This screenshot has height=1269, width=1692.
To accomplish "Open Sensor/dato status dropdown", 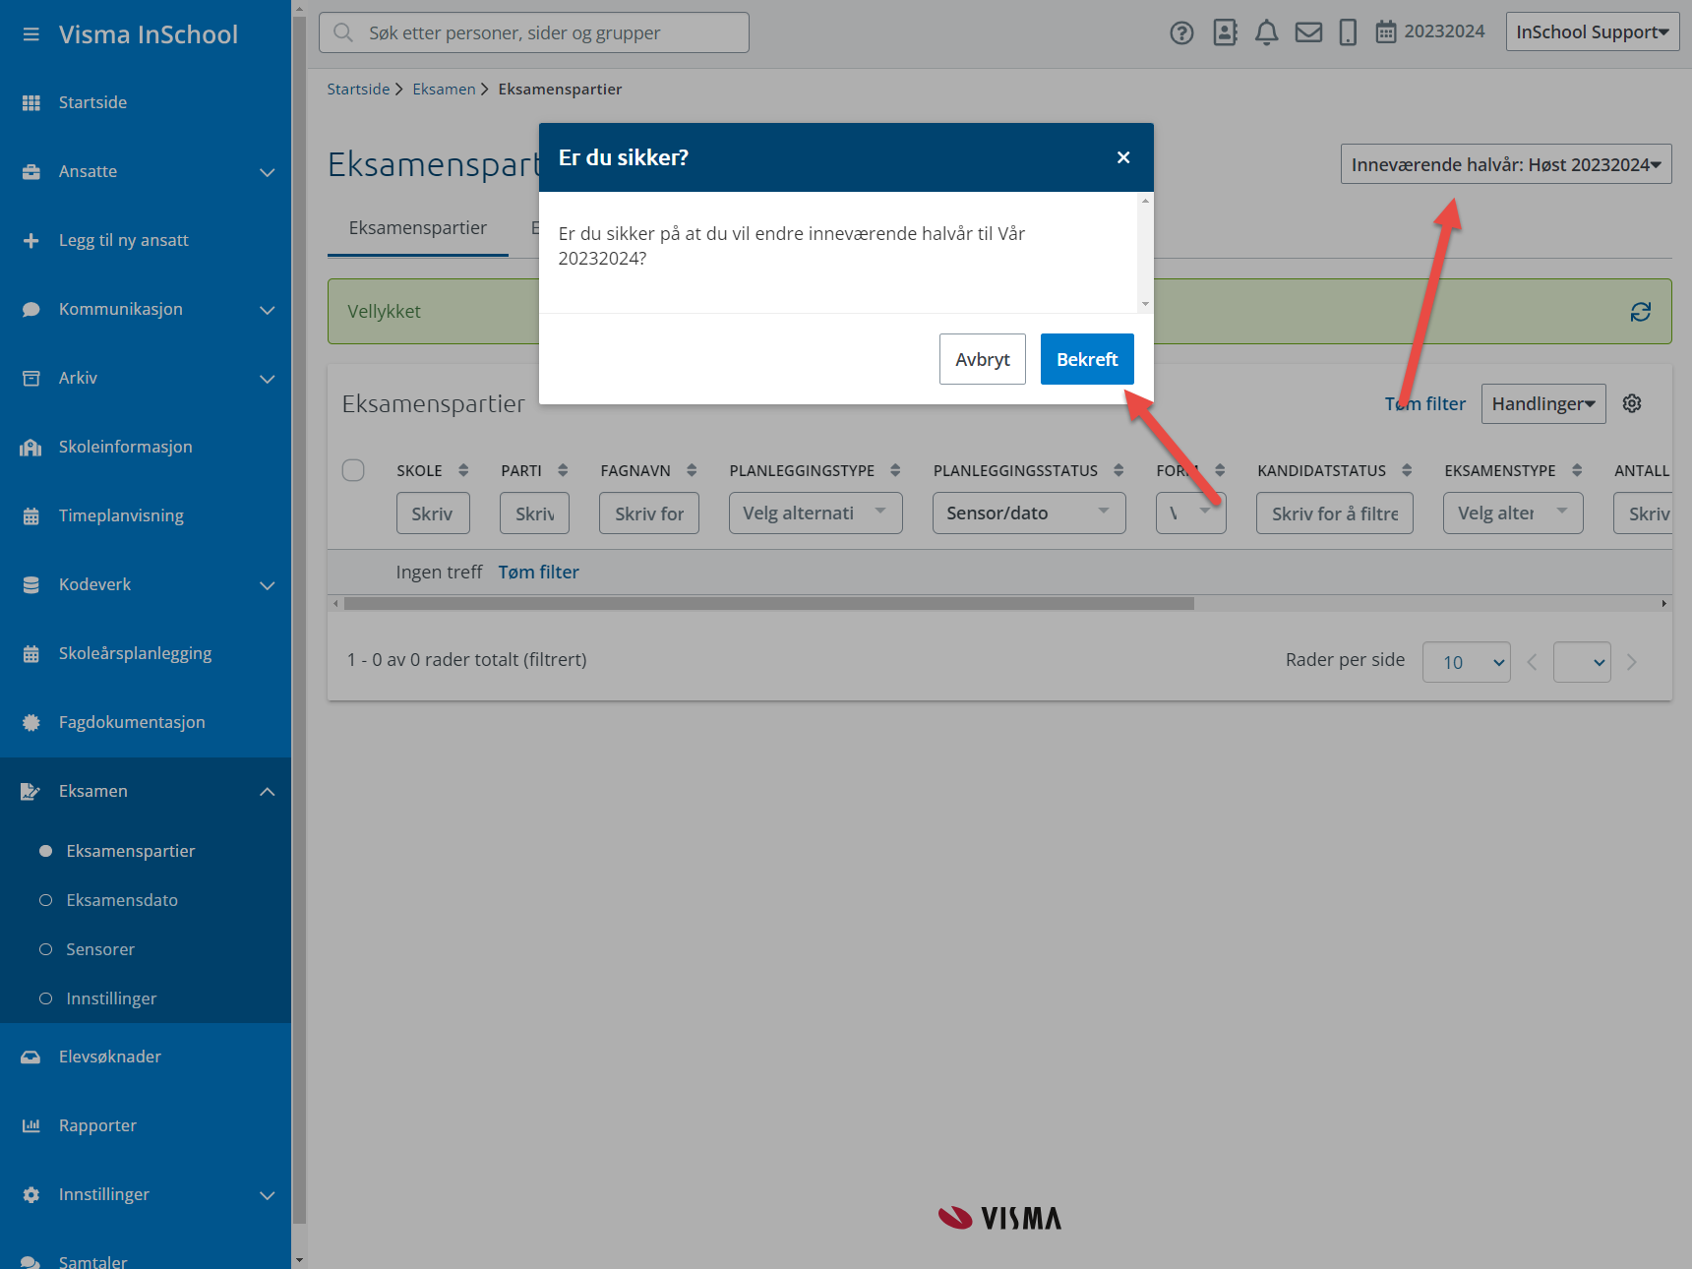I will 1029,513.
